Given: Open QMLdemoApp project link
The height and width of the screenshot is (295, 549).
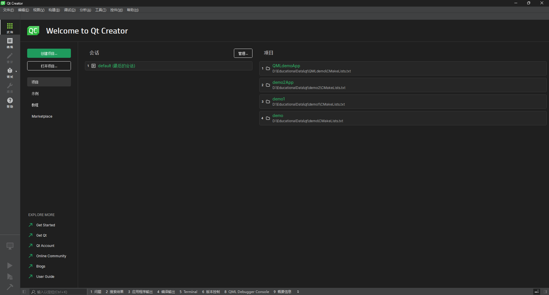Looking at the screenshot, I should click(x=286, y=66).
